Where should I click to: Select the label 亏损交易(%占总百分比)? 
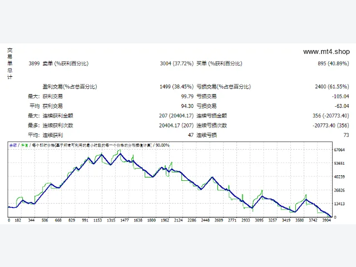[224, 87]
